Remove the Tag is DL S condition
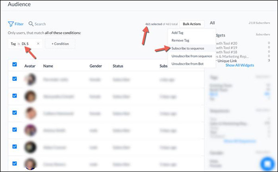The height and width of the screenshot is (172, 278). (x=38, y=43)
